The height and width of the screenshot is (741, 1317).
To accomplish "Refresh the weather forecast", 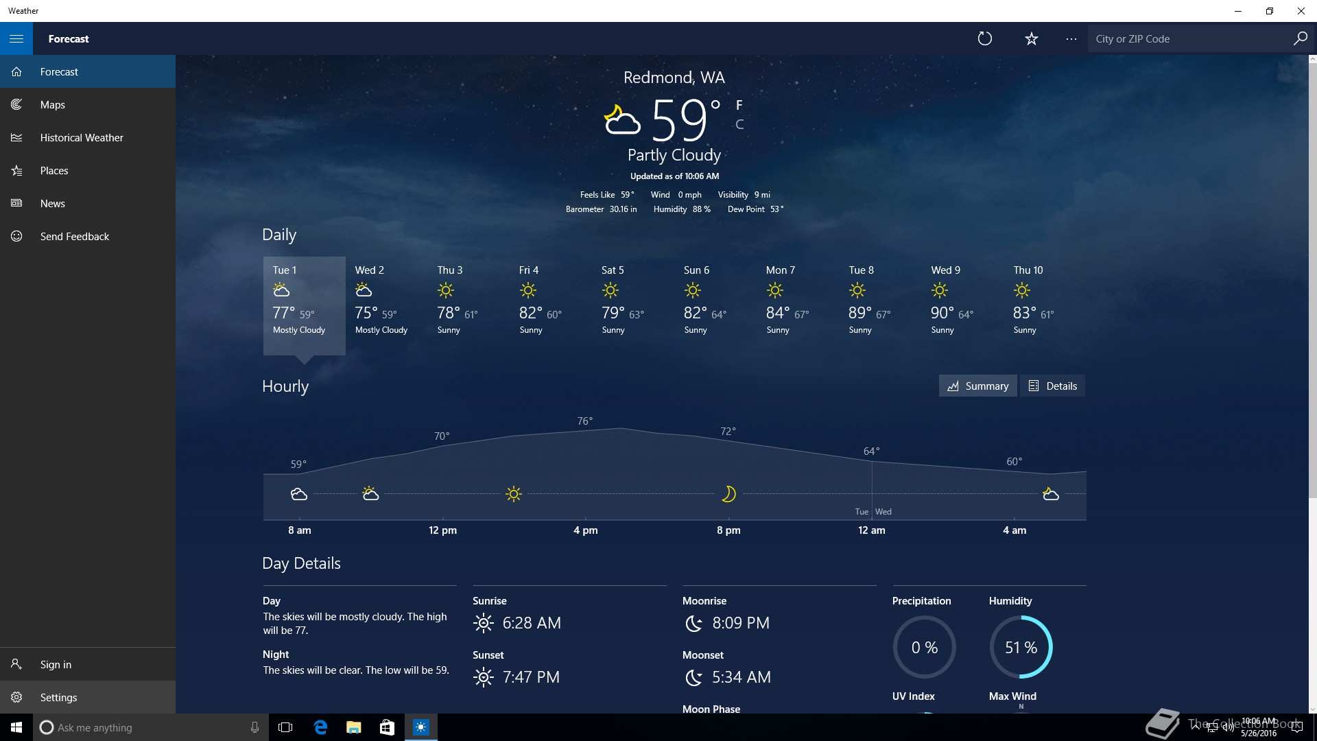I will pyautogui.click(x=984, y=38).
